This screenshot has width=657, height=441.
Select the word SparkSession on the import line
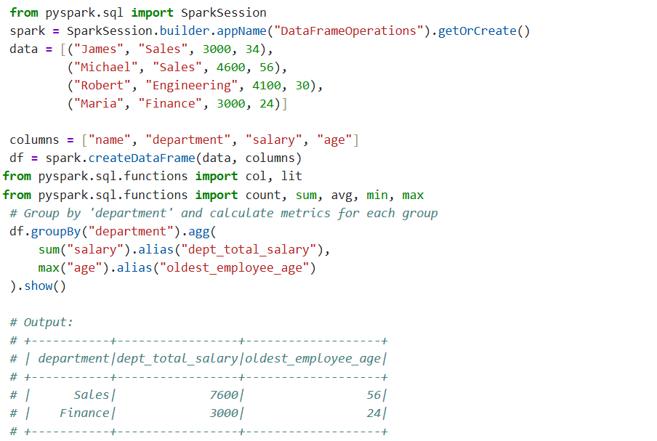click(223, 13)
